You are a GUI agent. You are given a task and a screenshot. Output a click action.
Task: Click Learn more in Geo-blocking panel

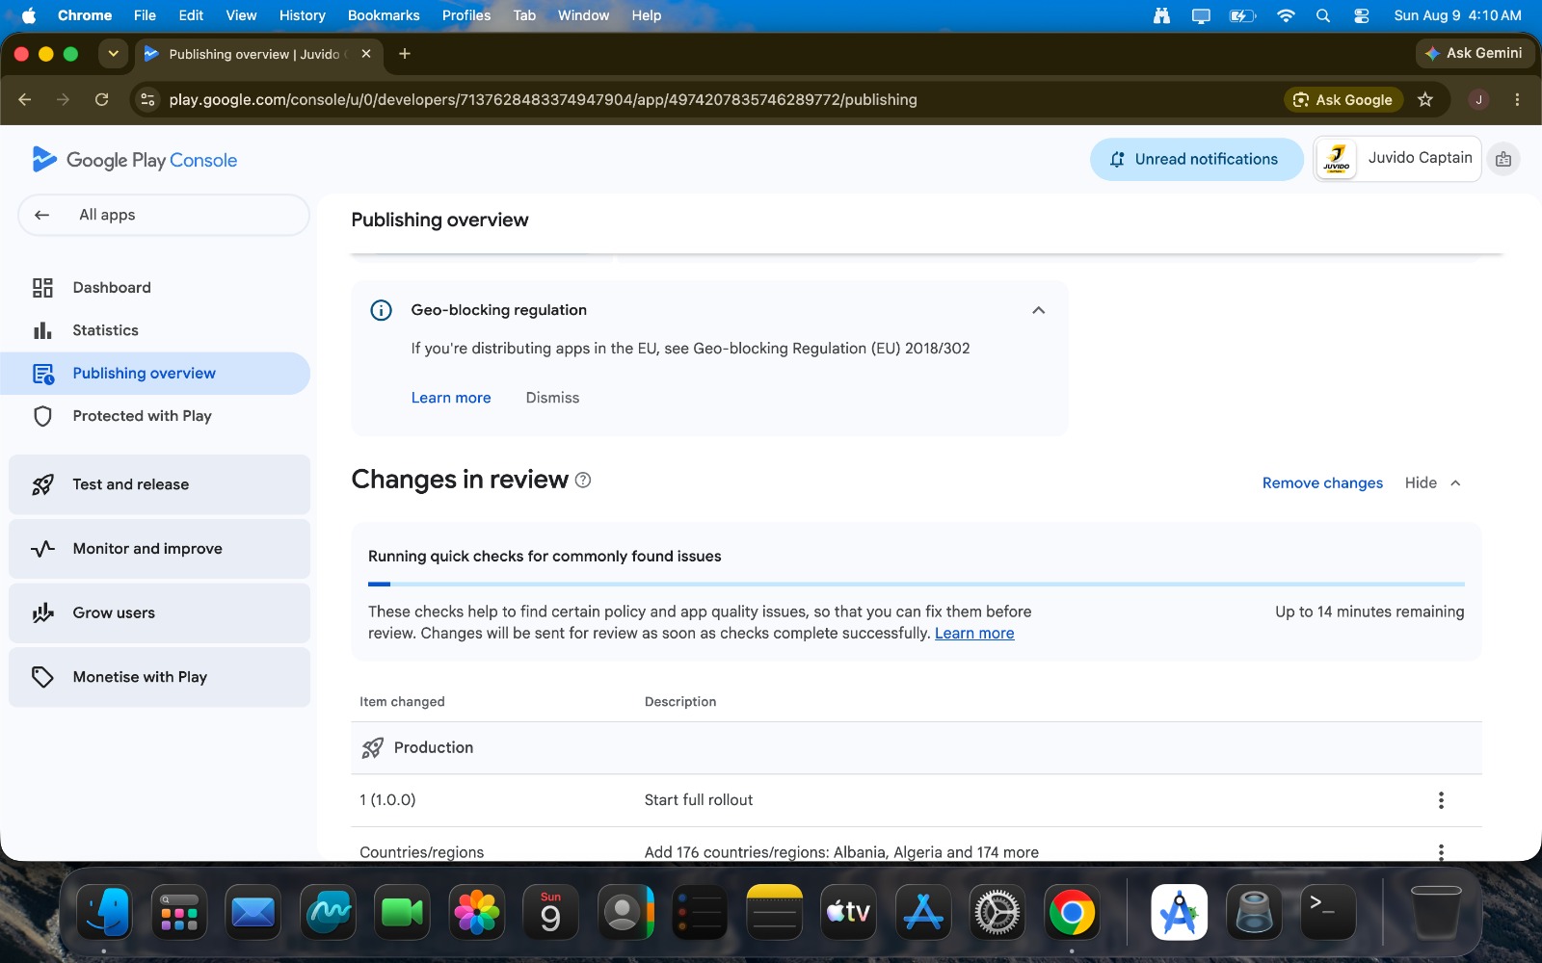point(451,398)
